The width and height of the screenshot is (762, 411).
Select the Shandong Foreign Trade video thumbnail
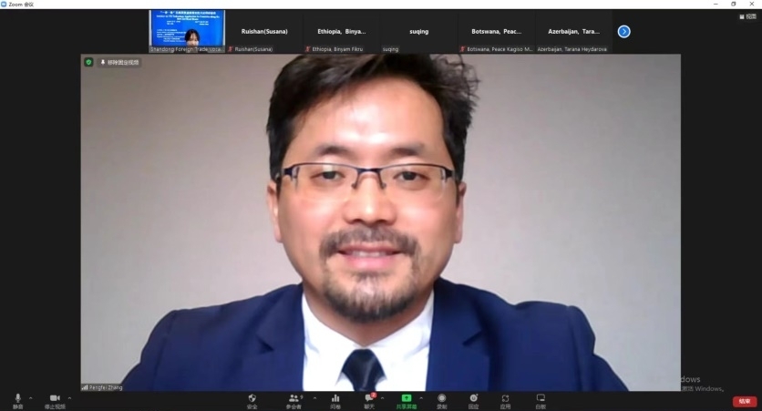pos(187,30)
